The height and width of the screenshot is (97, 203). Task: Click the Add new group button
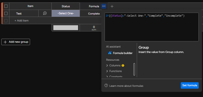(16, 42)
